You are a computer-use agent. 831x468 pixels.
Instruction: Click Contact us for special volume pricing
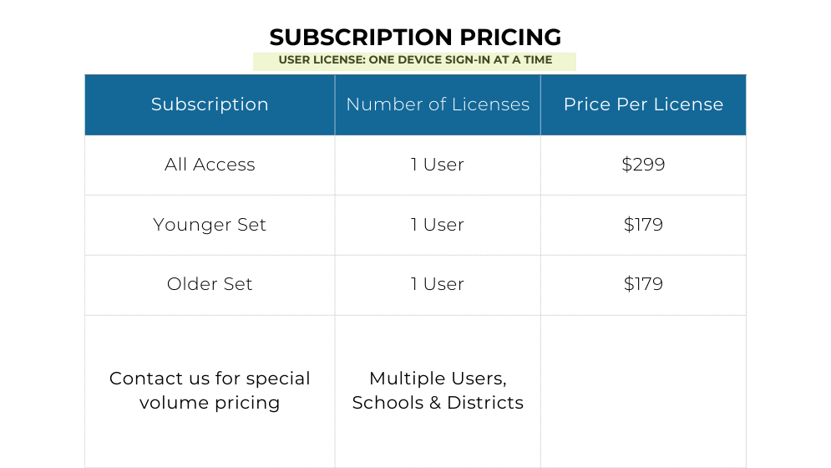click(x=210, y=390)
